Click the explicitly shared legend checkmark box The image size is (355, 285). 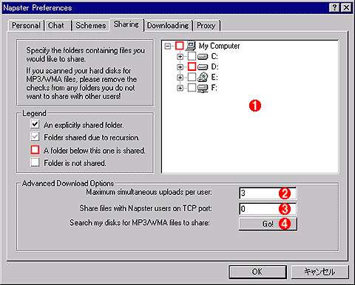35,124
